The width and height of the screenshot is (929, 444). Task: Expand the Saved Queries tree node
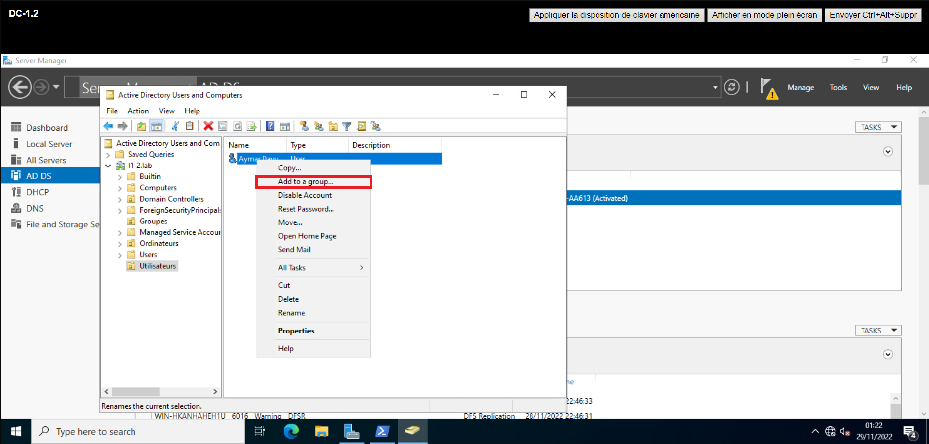(x=108, y=155)
